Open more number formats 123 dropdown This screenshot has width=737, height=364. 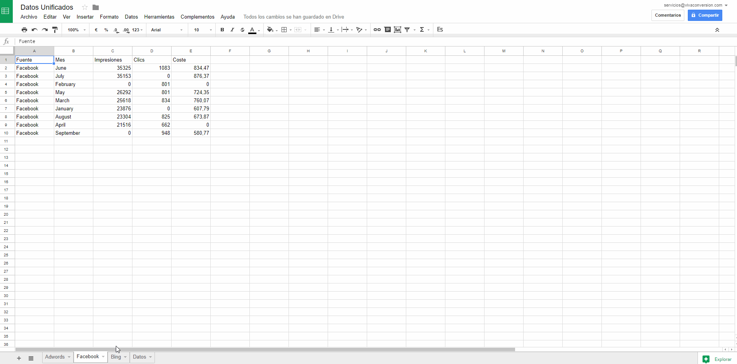(x=137, y=30)
